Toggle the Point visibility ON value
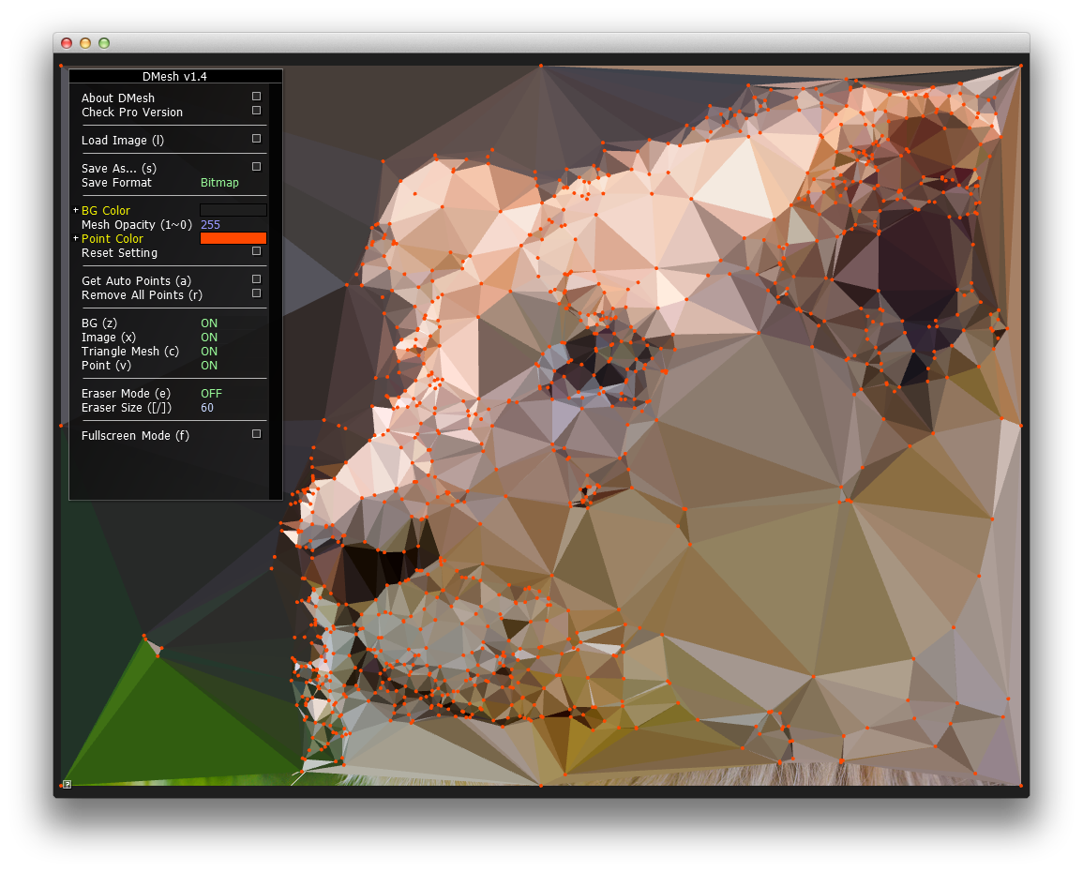Viewport: 1083px width, 872px height. click(x=209, y=366)
